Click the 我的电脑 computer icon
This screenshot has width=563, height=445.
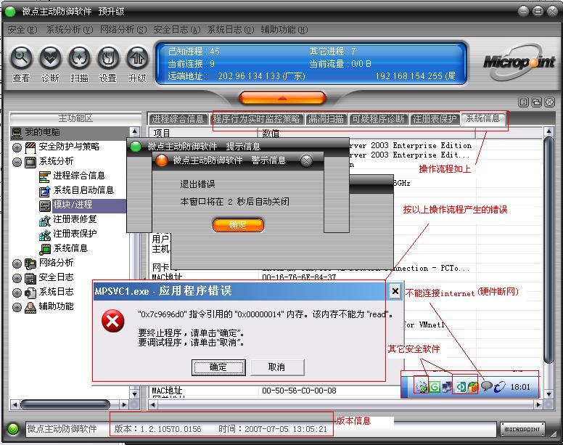(16, 133)
